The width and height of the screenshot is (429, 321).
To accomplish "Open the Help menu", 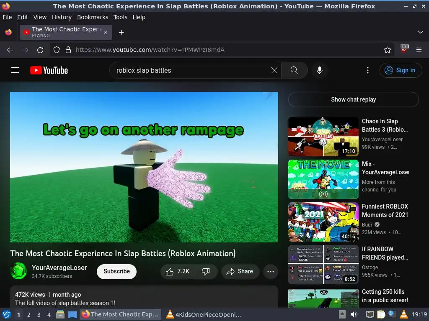I will click(x=139, y=17).
